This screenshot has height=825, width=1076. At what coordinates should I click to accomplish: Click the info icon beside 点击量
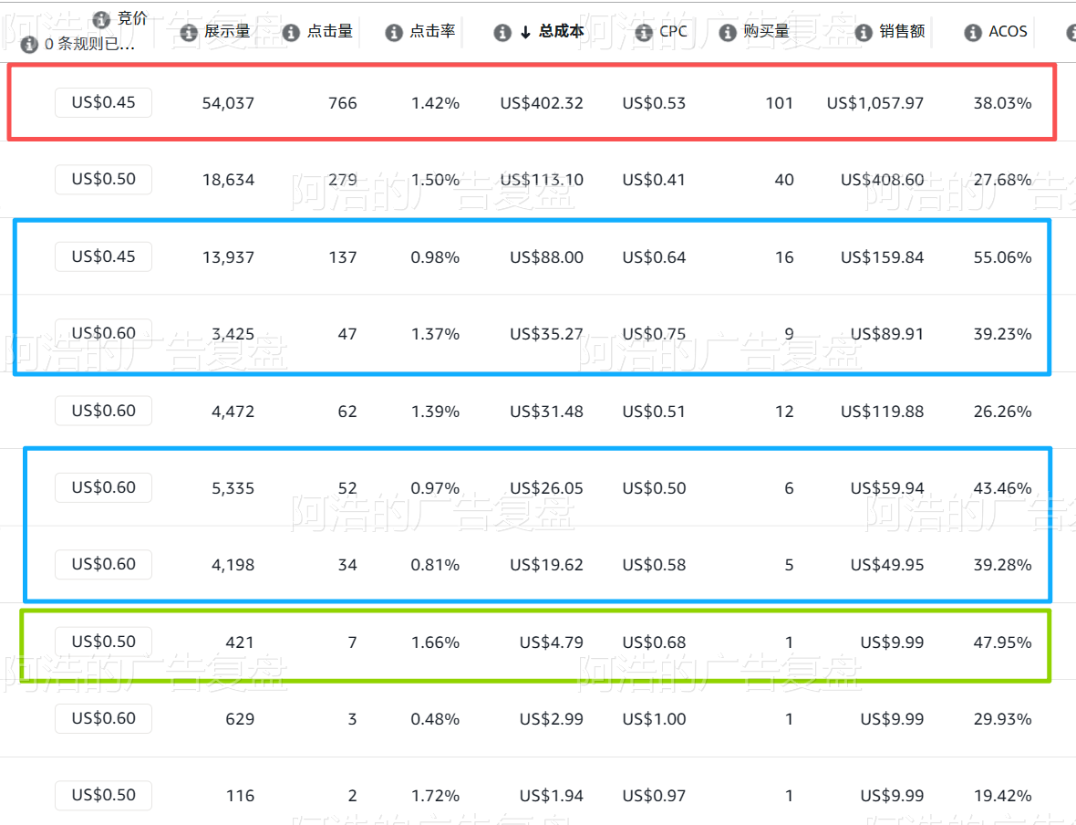coord(291,32)
